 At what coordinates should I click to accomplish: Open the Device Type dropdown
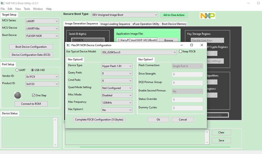coord(117,66)
